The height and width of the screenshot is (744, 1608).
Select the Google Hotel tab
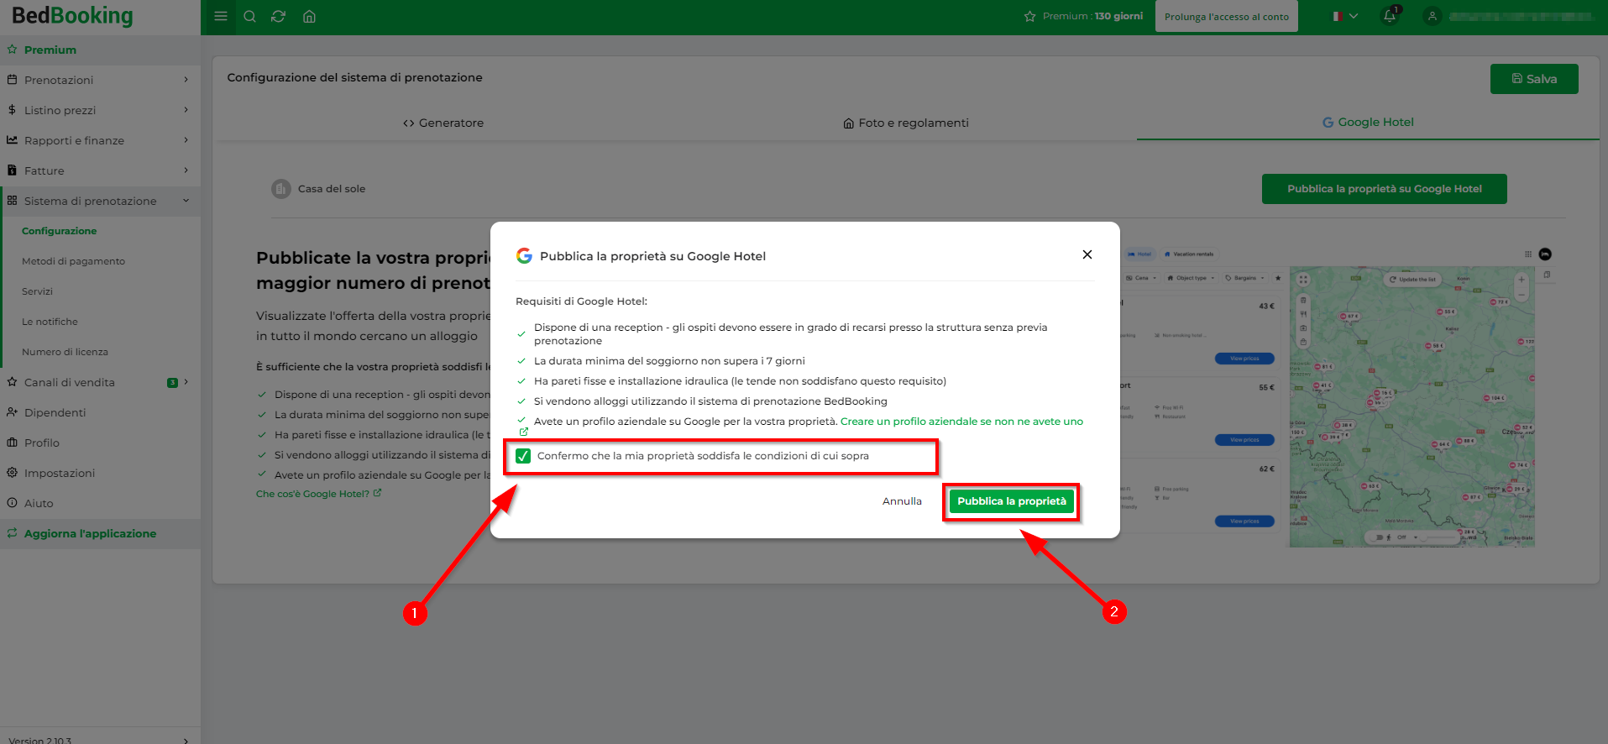click(x=1368, y=122)
